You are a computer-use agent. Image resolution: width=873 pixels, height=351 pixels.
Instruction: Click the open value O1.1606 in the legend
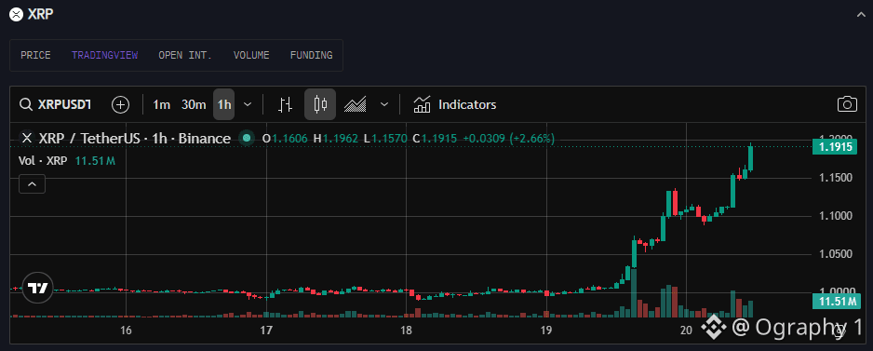[284, 138]
